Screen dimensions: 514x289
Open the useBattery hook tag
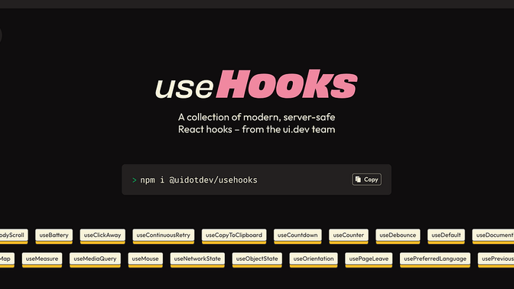coord(54,236)
